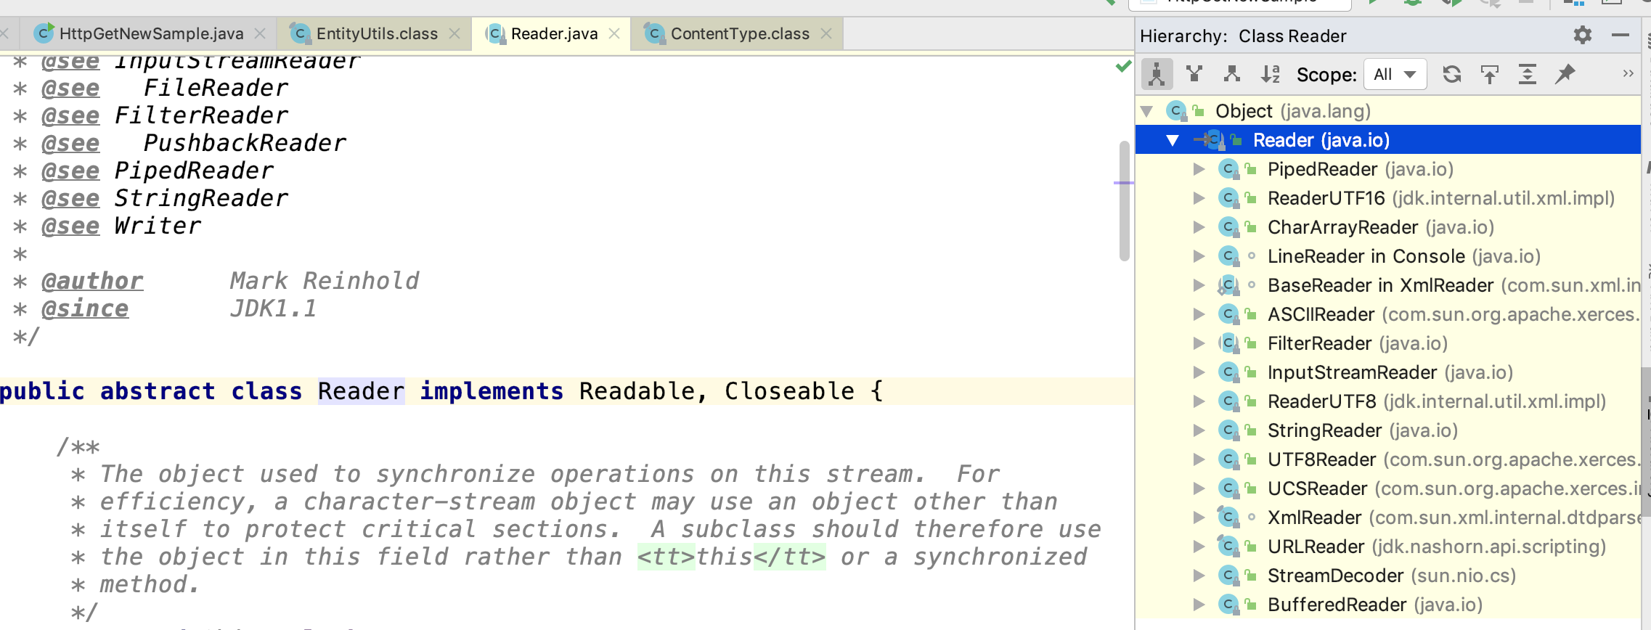1651x630 pixels.
Task: Click the @see PushbackReader reference
Action: [245, 143]
